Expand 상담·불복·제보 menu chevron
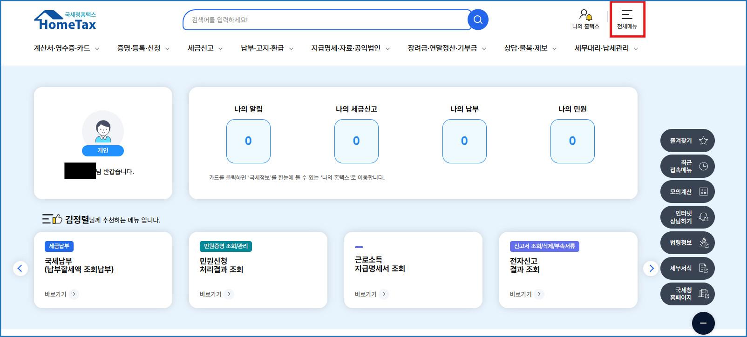Viewport: 747px width, 337px height. tap(554, 48)
